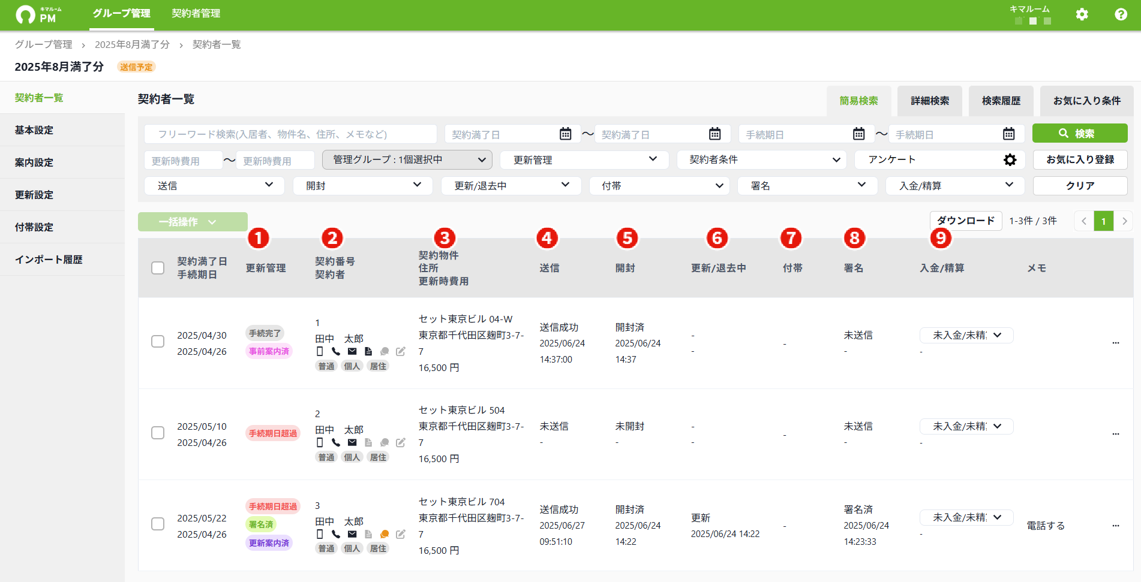Focus the free word search field

point(290,134)
